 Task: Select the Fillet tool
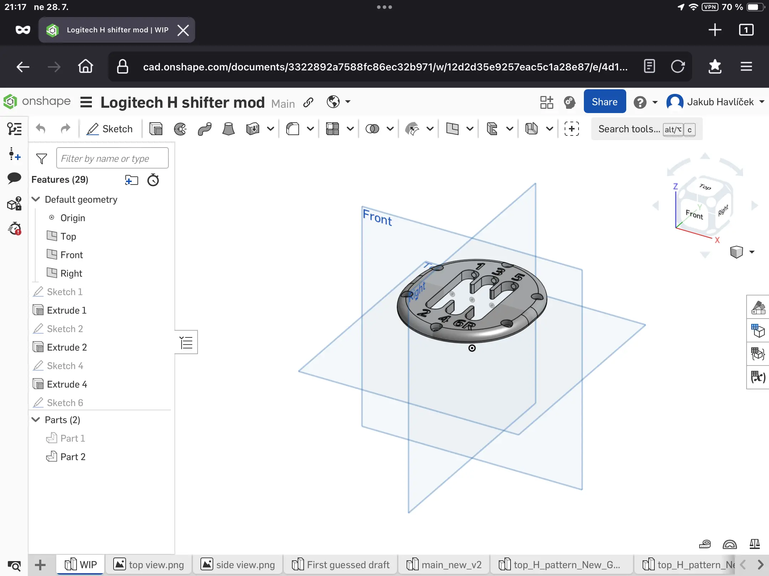[x=293, y=129]
